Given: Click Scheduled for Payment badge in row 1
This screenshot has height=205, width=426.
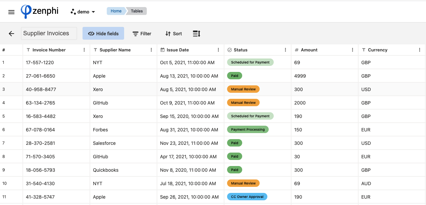Looking at the screenshot, I should point(250,62).
